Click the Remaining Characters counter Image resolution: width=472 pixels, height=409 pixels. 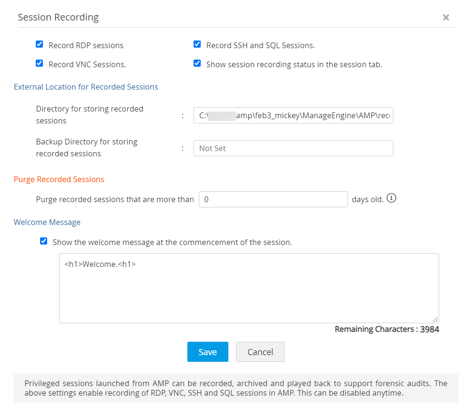click(x=387, y=329)
